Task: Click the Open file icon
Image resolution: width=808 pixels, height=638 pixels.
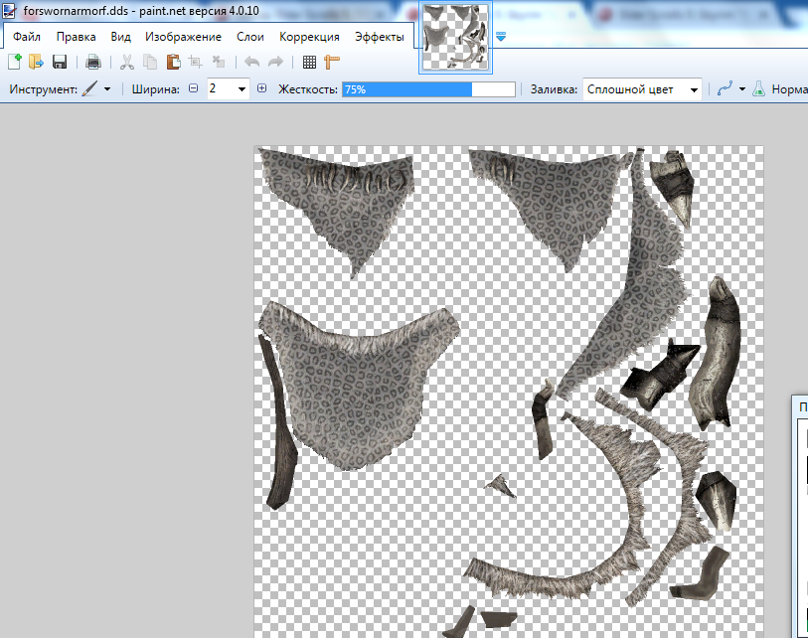Action: click(37, 62)
